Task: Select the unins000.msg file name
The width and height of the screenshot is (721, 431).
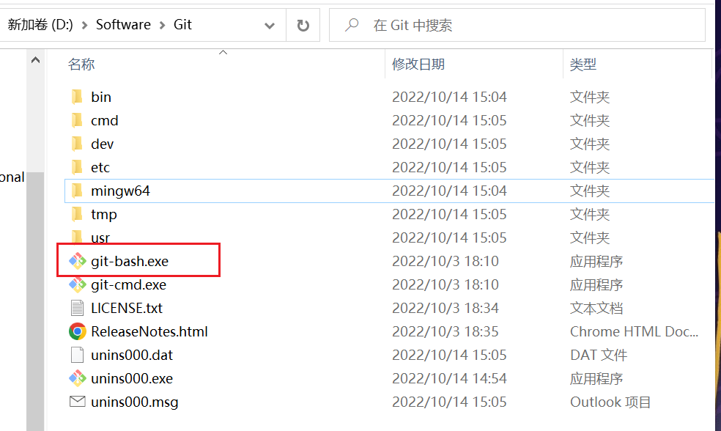Action: [135, 402]
